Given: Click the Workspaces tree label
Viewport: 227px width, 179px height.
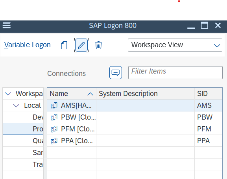Looking at the screenshot, I should pos(30,94).
